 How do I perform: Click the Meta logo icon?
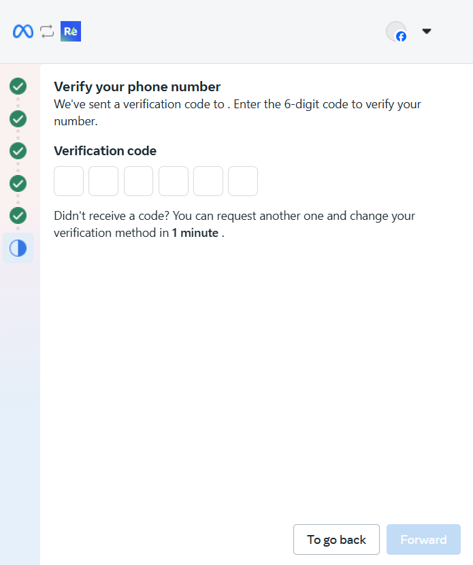pyautogui.click(x=22, y=31)
